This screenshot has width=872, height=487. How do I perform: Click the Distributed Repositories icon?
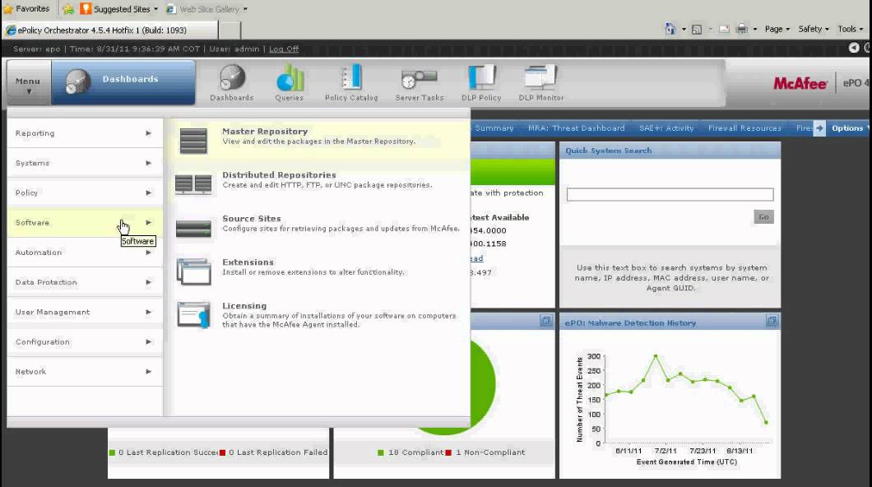pyautogui.click(x=193, y=184)
